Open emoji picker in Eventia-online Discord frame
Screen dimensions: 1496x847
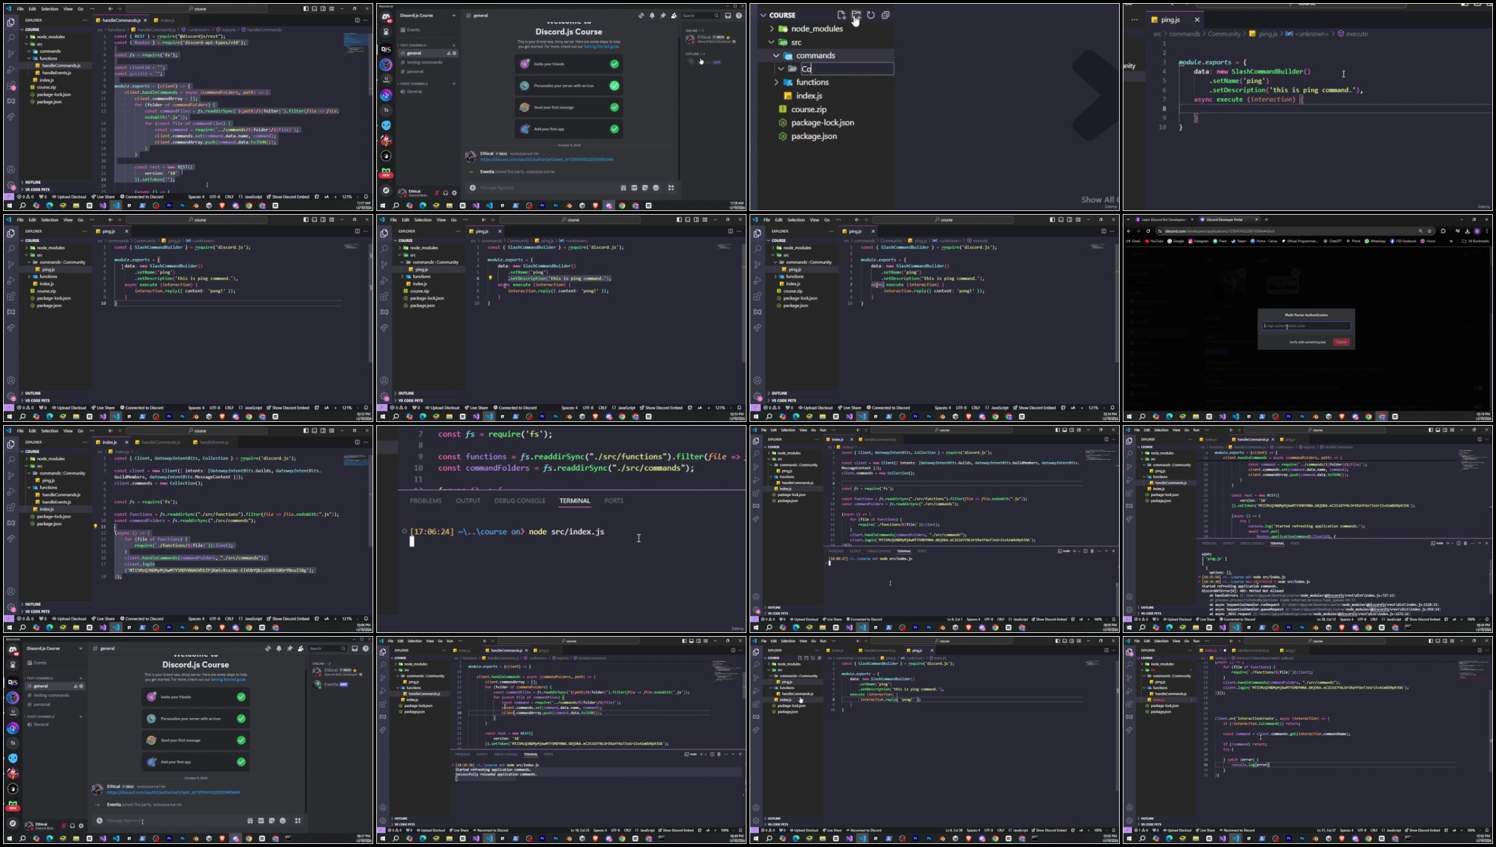click(x=283, y=820)
